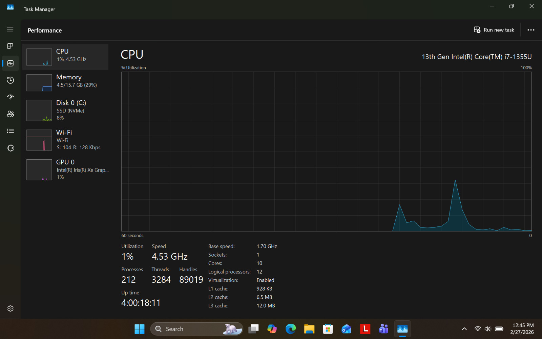The width and height of the screenshot is (542, 339).
Task: Restore down the Task Manager window
Action: (x=512, y=6)
